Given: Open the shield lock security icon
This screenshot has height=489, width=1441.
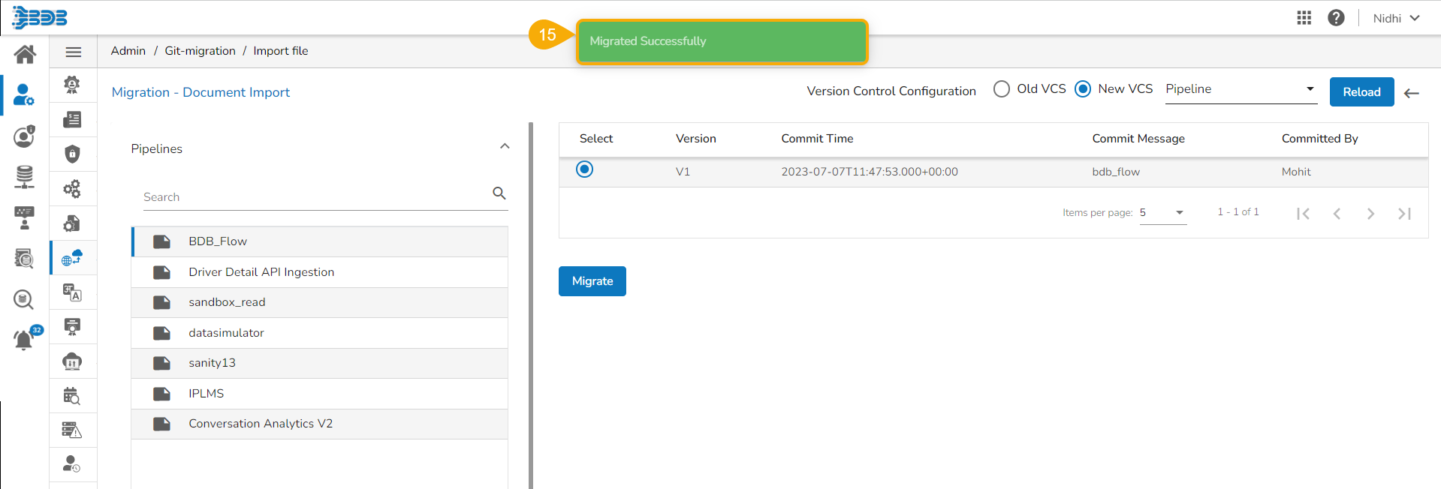Looking at the screenshot, I should click(x=72, y=154).
